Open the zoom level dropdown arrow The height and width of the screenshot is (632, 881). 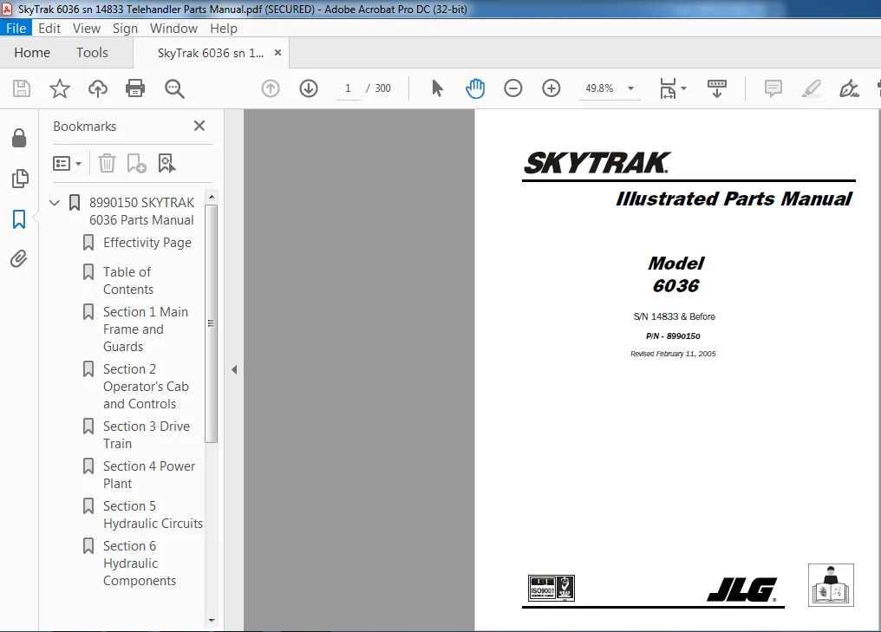click(x=631, y=88)
